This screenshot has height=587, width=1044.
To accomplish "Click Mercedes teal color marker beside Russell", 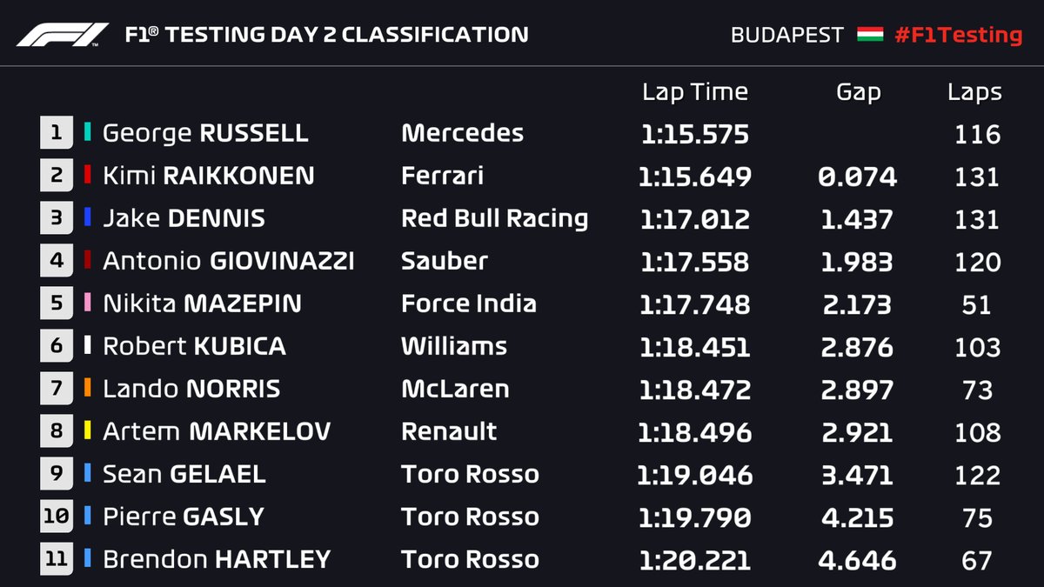I will click(87, 133).
